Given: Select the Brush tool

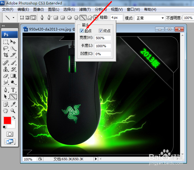Looking at the screenshot, I should [x=13, y=63].
